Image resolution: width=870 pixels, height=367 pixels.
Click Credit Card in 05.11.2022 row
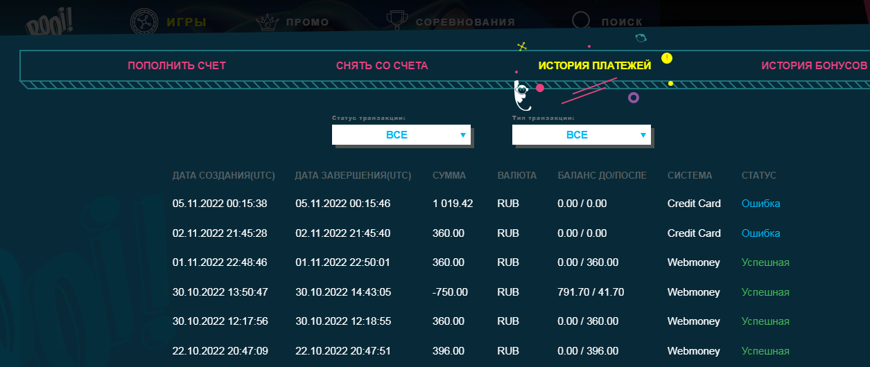point(694,204)
